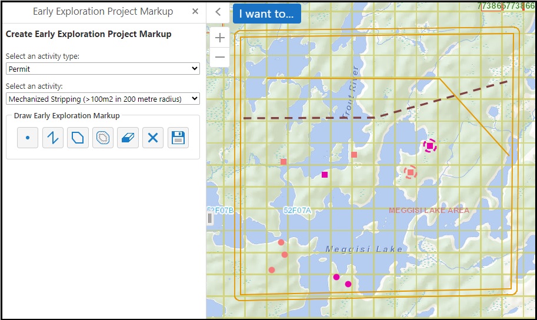
Task: Select the magenta square with dashed circle
Action: coord(430,145)
